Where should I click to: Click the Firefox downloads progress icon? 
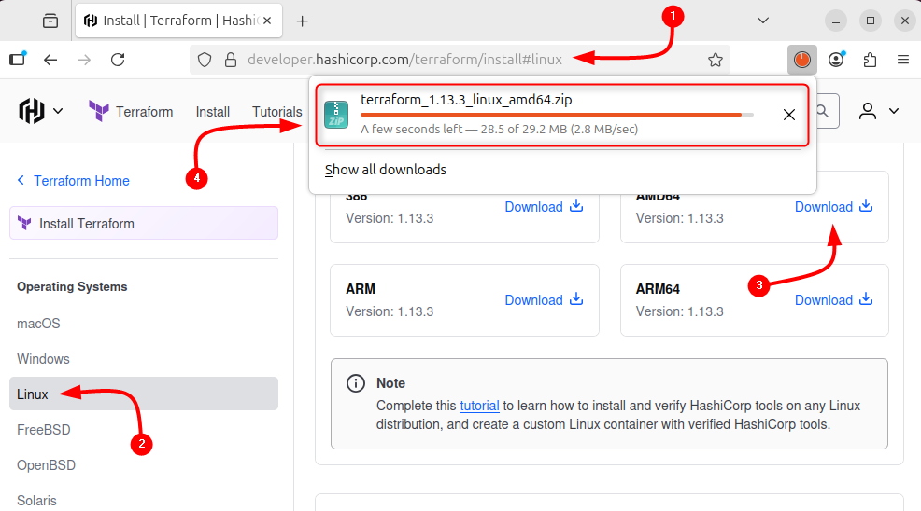pyautogui.click(x=801, y=60)
